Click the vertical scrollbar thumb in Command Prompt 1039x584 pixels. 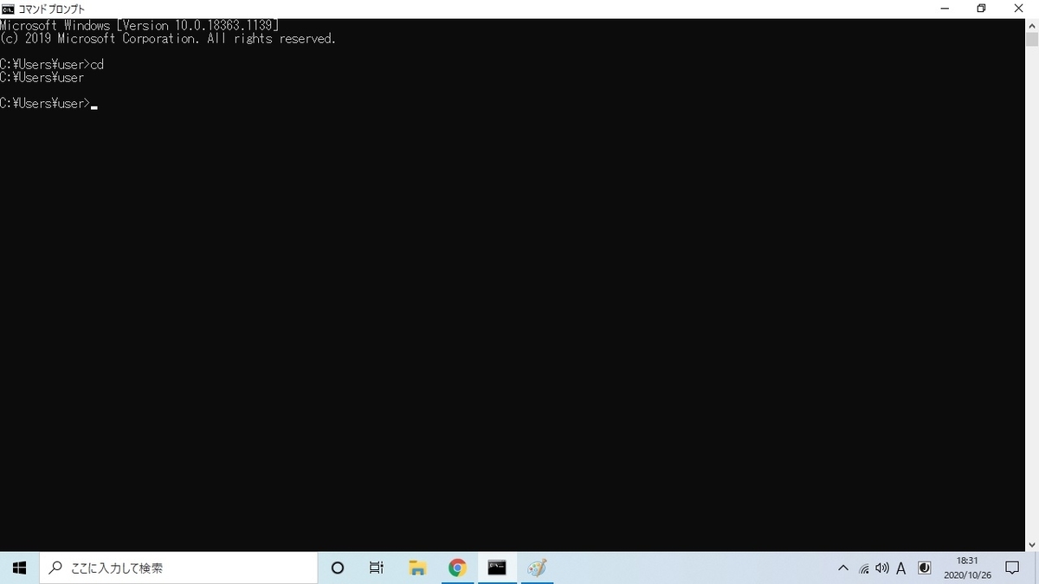(1032, 40)
